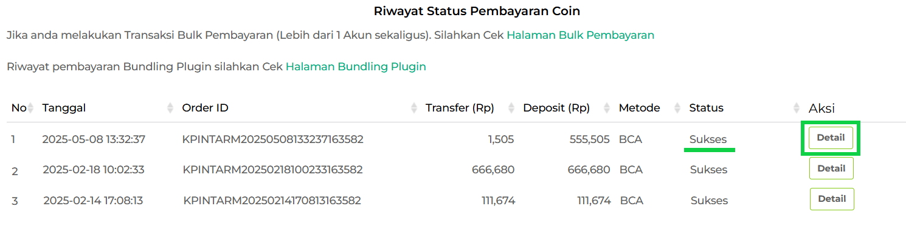View Detail for 2025-02-14 transaction
The image size is (906, 240).
tap(832, 199)
